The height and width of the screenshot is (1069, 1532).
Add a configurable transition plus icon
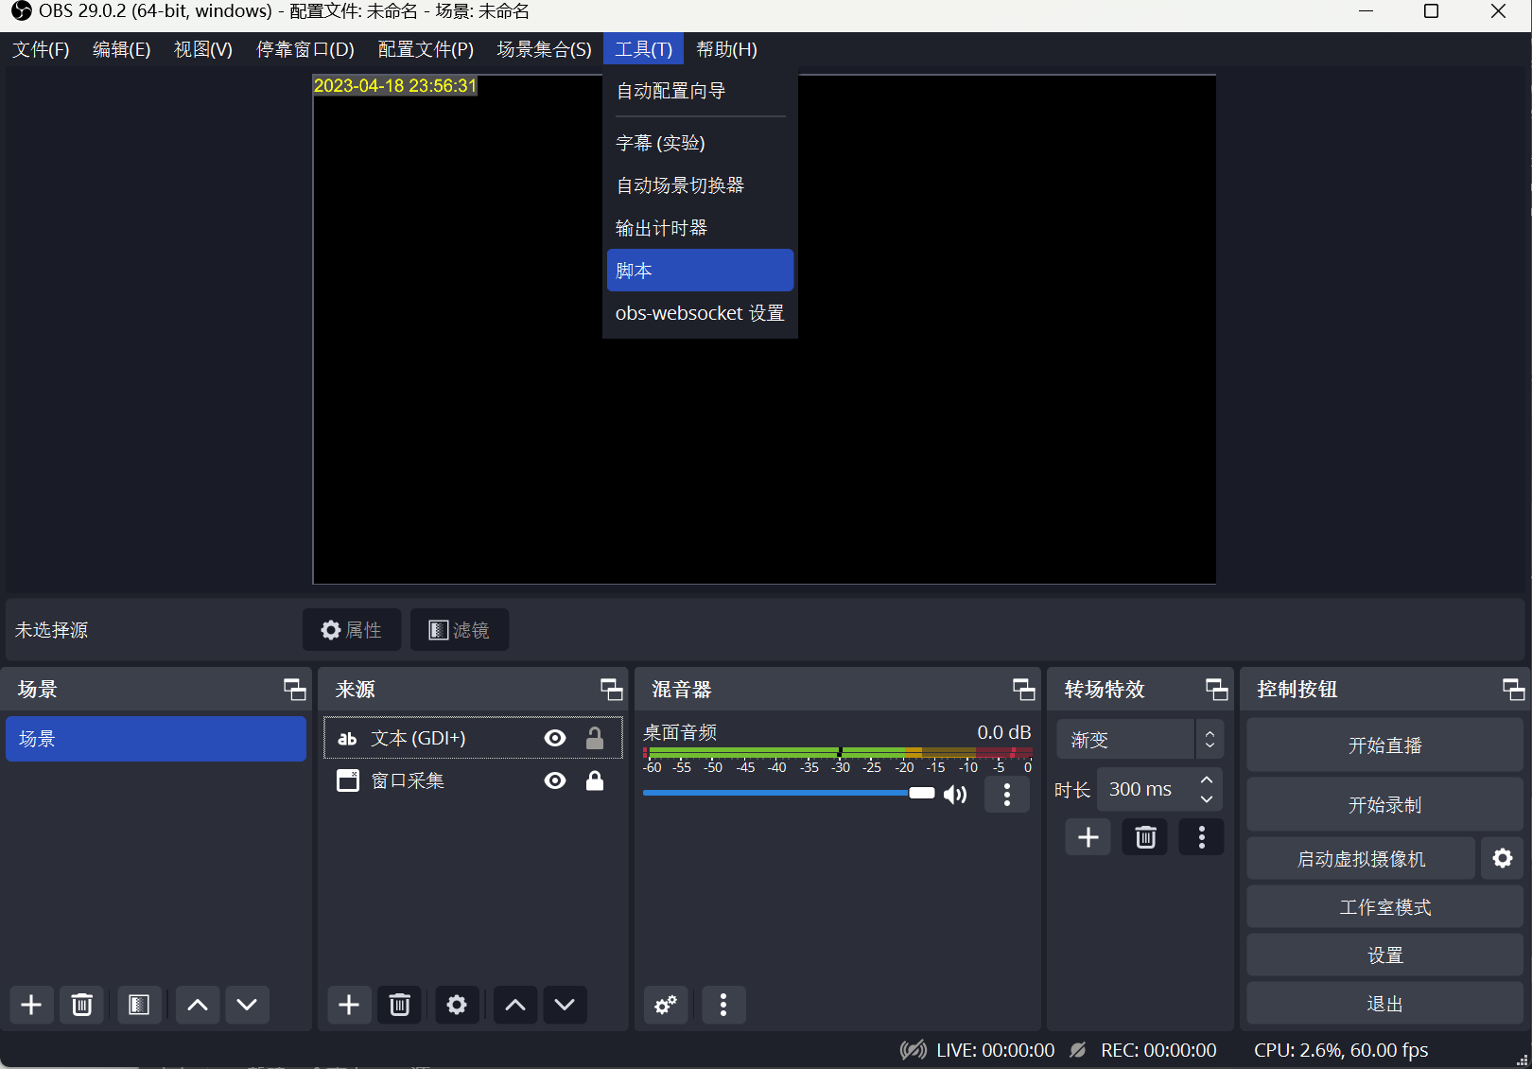1088,837
